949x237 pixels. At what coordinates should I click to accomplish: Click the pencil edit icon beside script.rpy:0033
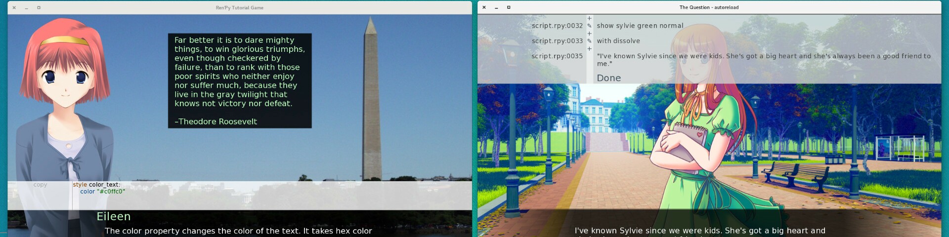click(589, 41)
